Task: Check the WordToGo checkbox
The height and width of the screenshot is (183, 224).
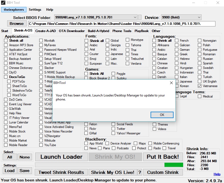Action: [9, 95]
